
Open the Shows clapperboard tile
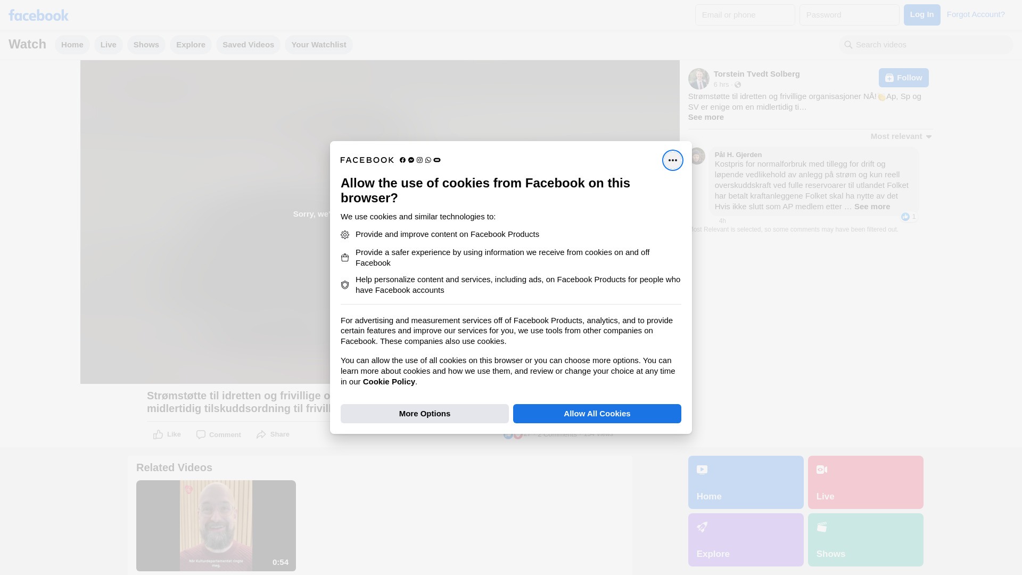tap(865, 540)
